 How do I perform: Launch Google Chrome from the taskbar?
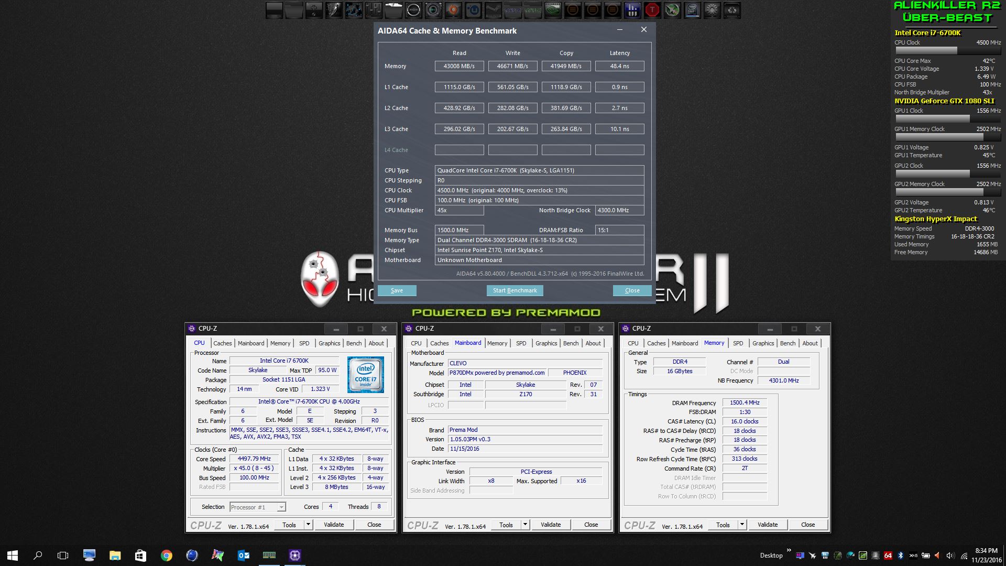pos(167,556)
